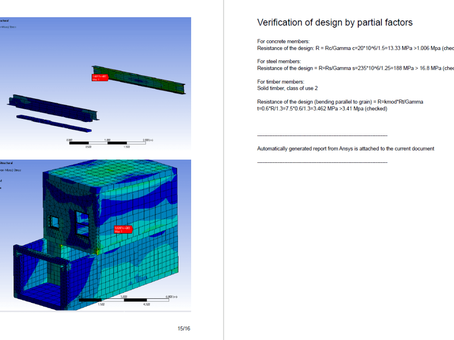Screen dimensions: 454x340
Task: Click the vertical divider between document pages
Action: click(223, 170)
